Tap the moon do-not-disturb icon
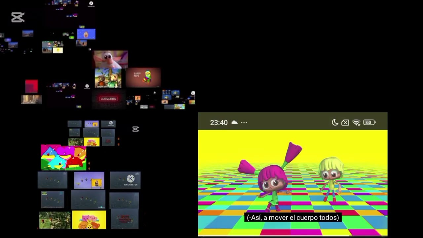 tap(335, 122)
